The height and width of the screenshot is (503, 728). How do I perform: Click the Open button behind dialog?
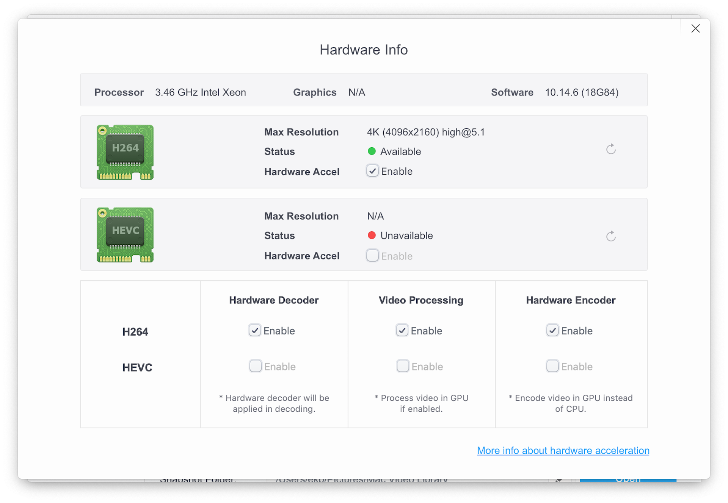click(x=628, y=480)
